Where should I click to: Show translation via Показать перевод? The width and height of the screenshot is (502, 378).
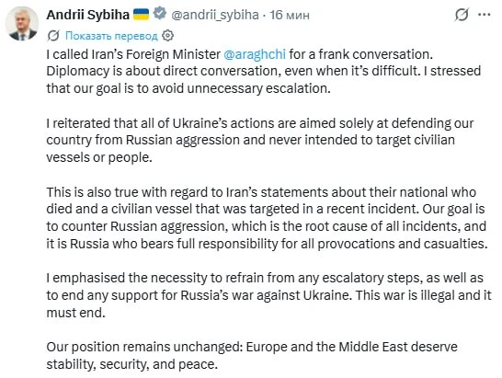point(111,36)
